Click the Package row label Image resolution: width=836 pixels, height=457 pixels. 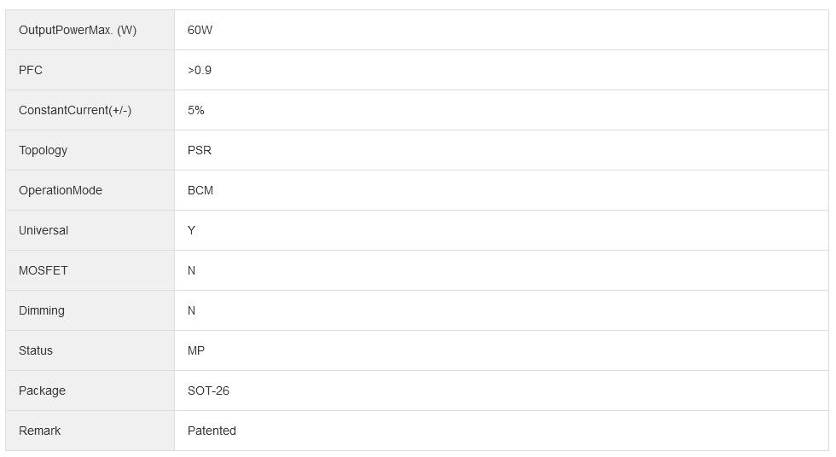42,390
